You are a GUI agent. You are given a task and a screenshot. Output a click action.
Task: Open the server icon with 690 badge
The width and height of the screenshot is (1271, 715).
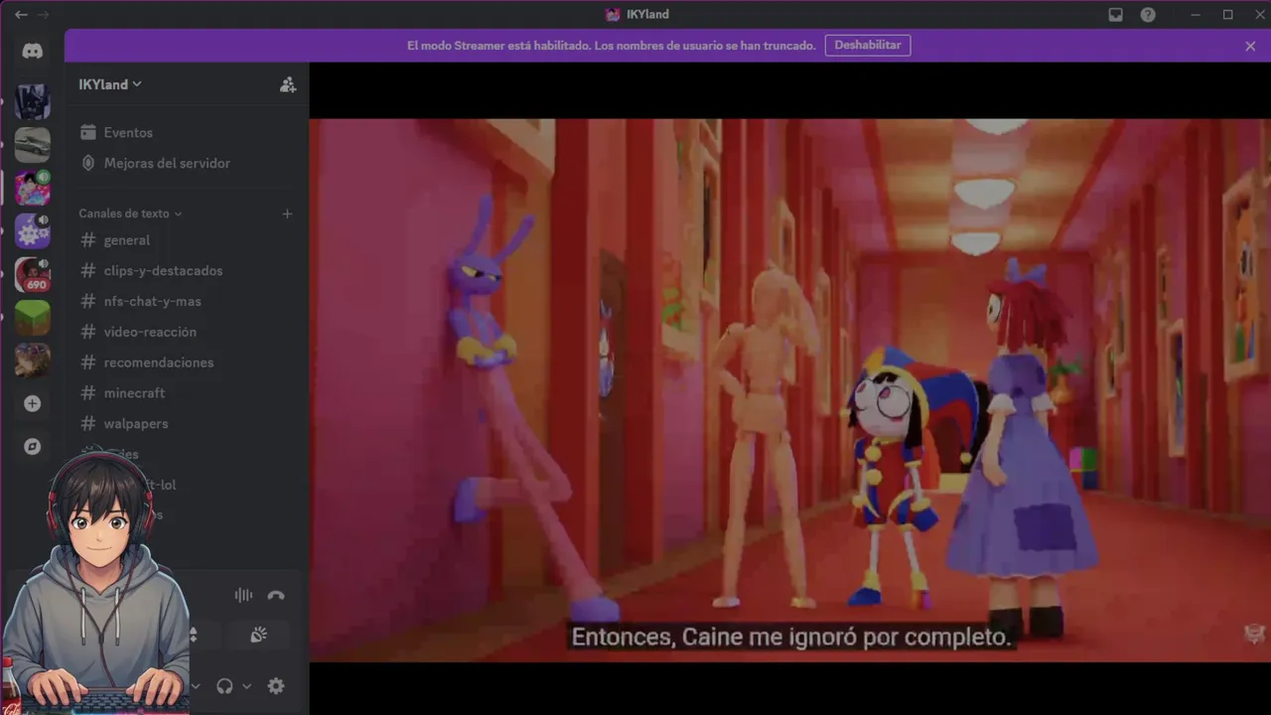(32, 275)
